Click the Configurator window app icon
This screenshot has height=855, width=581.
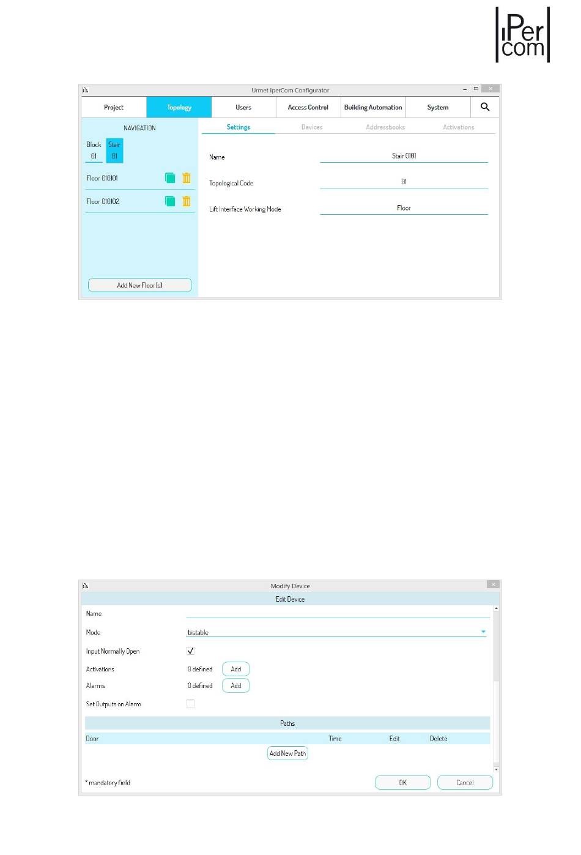click(x=86, y=90)
